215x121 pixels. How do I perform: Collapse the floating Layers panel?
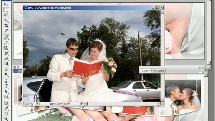click(x=200, y=68)
